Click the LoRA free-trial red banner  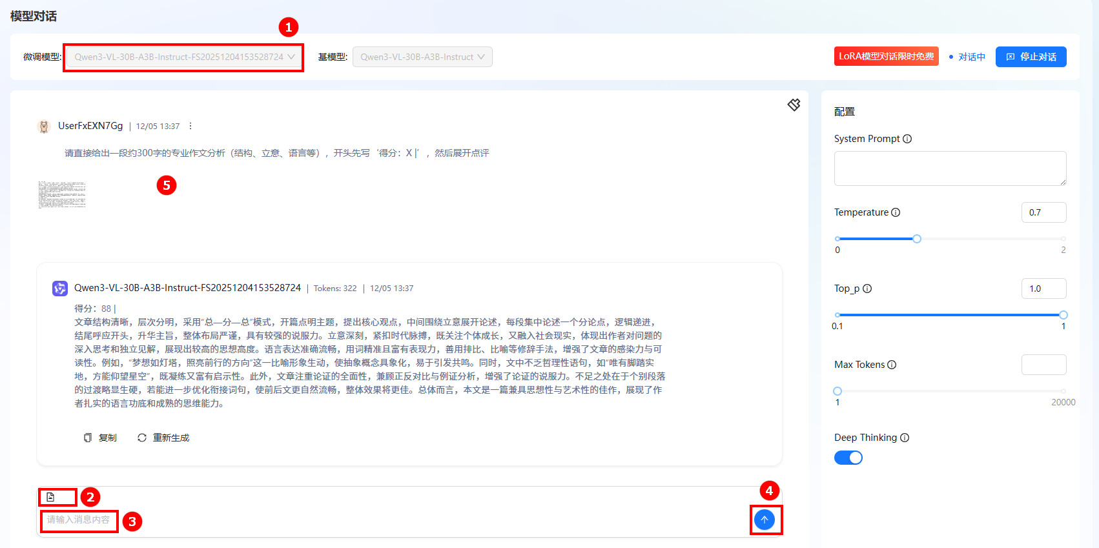point(886,56)
